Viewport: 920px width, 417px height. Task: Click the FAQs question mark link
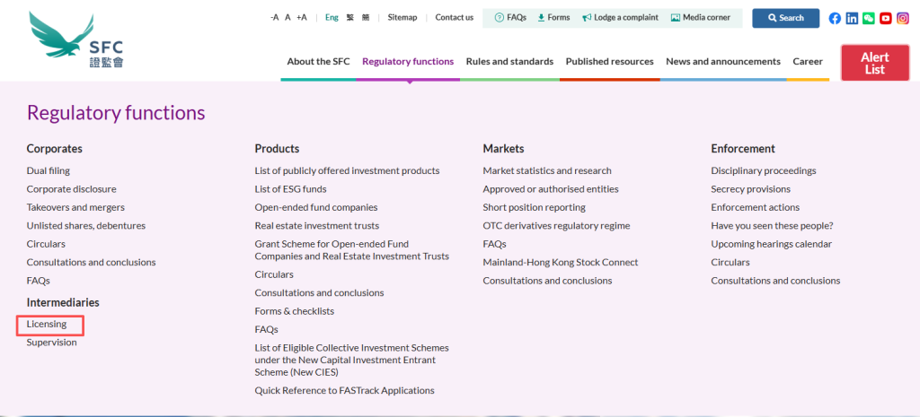pos(510,18)
